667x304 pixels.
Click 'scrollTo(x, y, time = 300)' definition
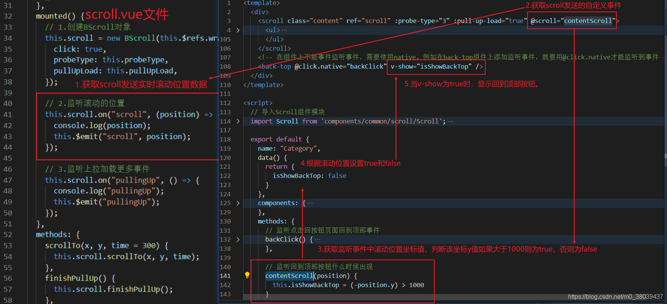[x=107, y=246]
